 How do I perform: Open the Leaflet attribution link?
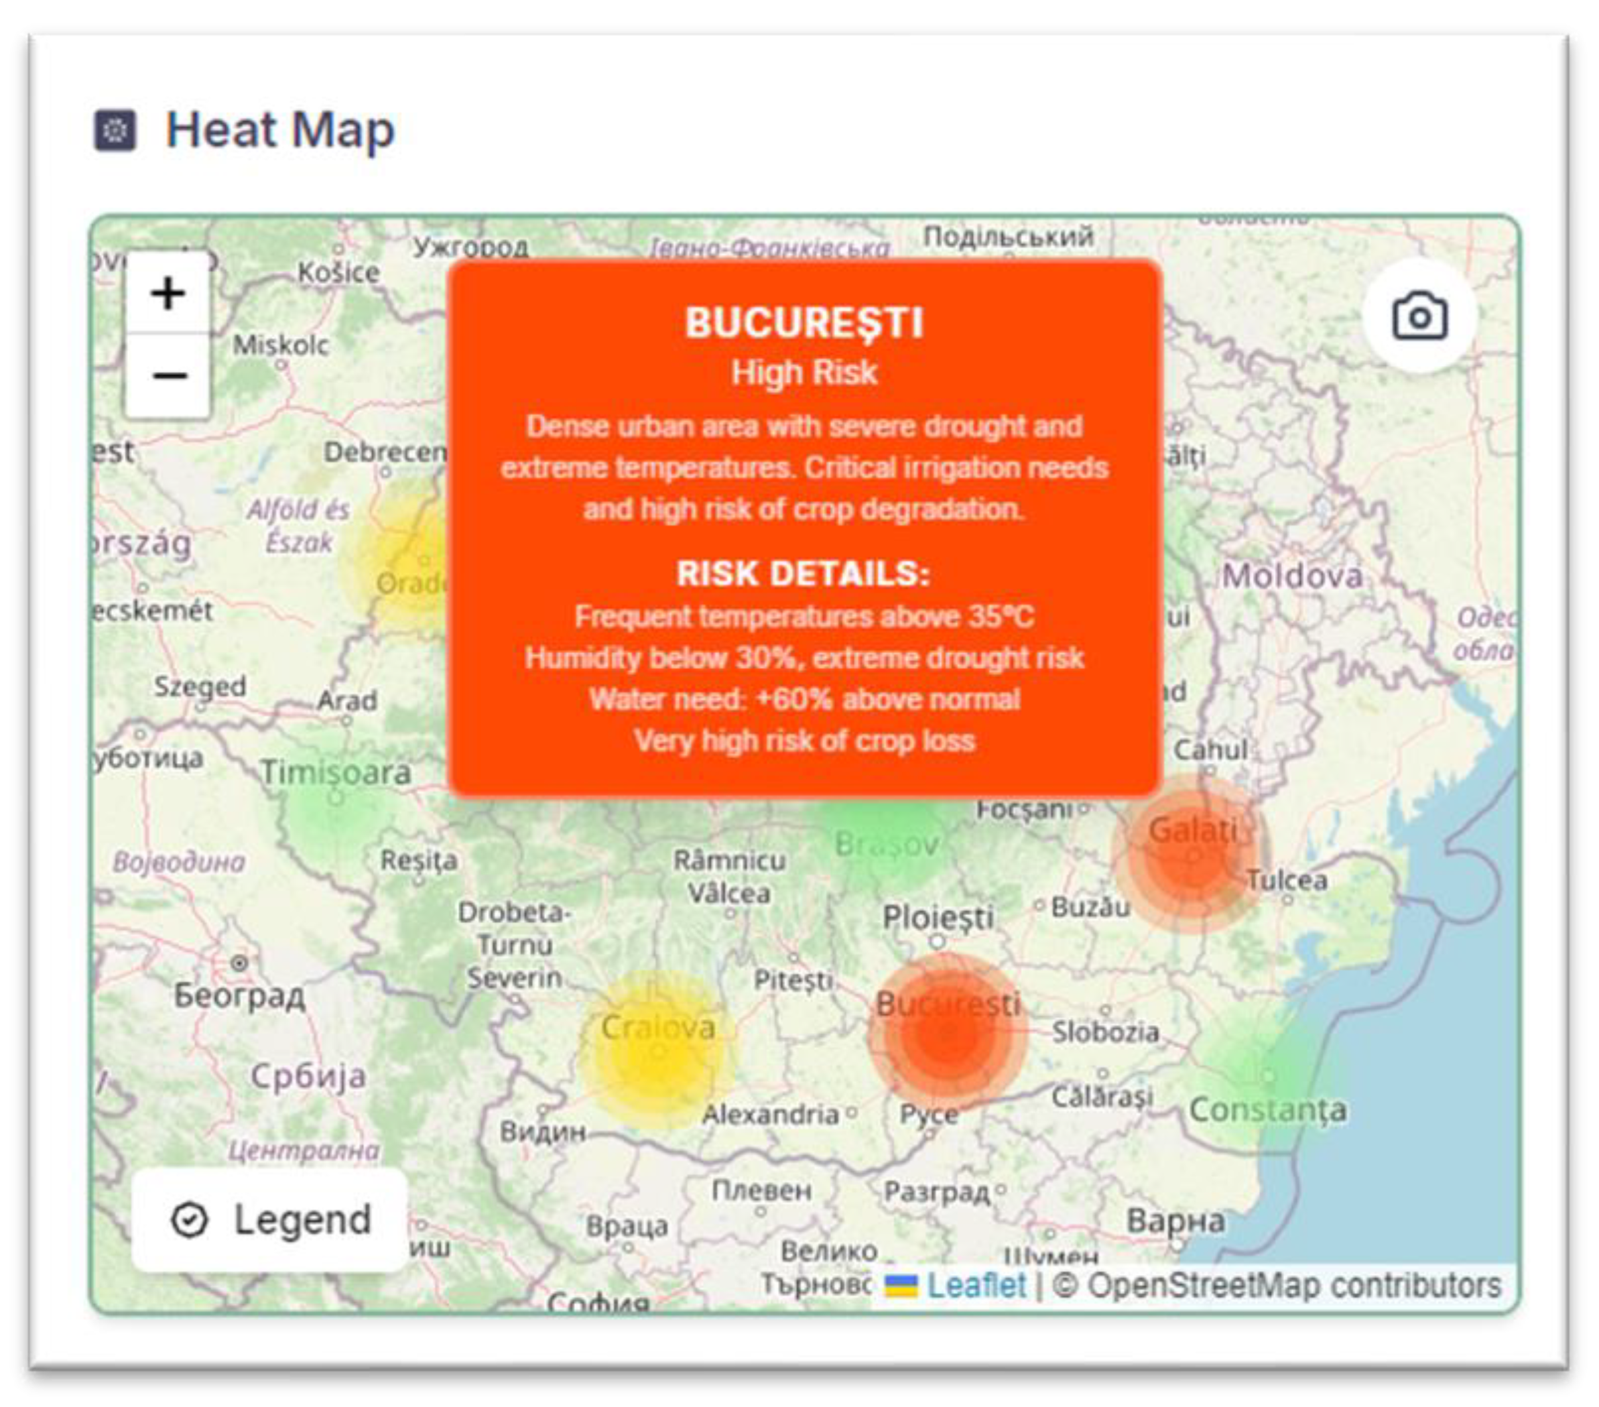click(976, 1285)
